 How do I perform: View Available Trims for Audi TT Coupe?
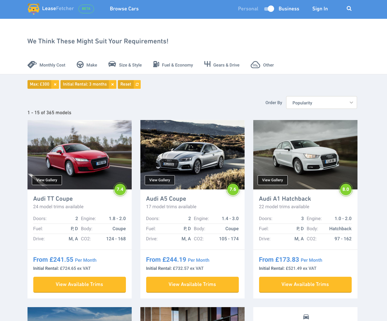point(80,285)
